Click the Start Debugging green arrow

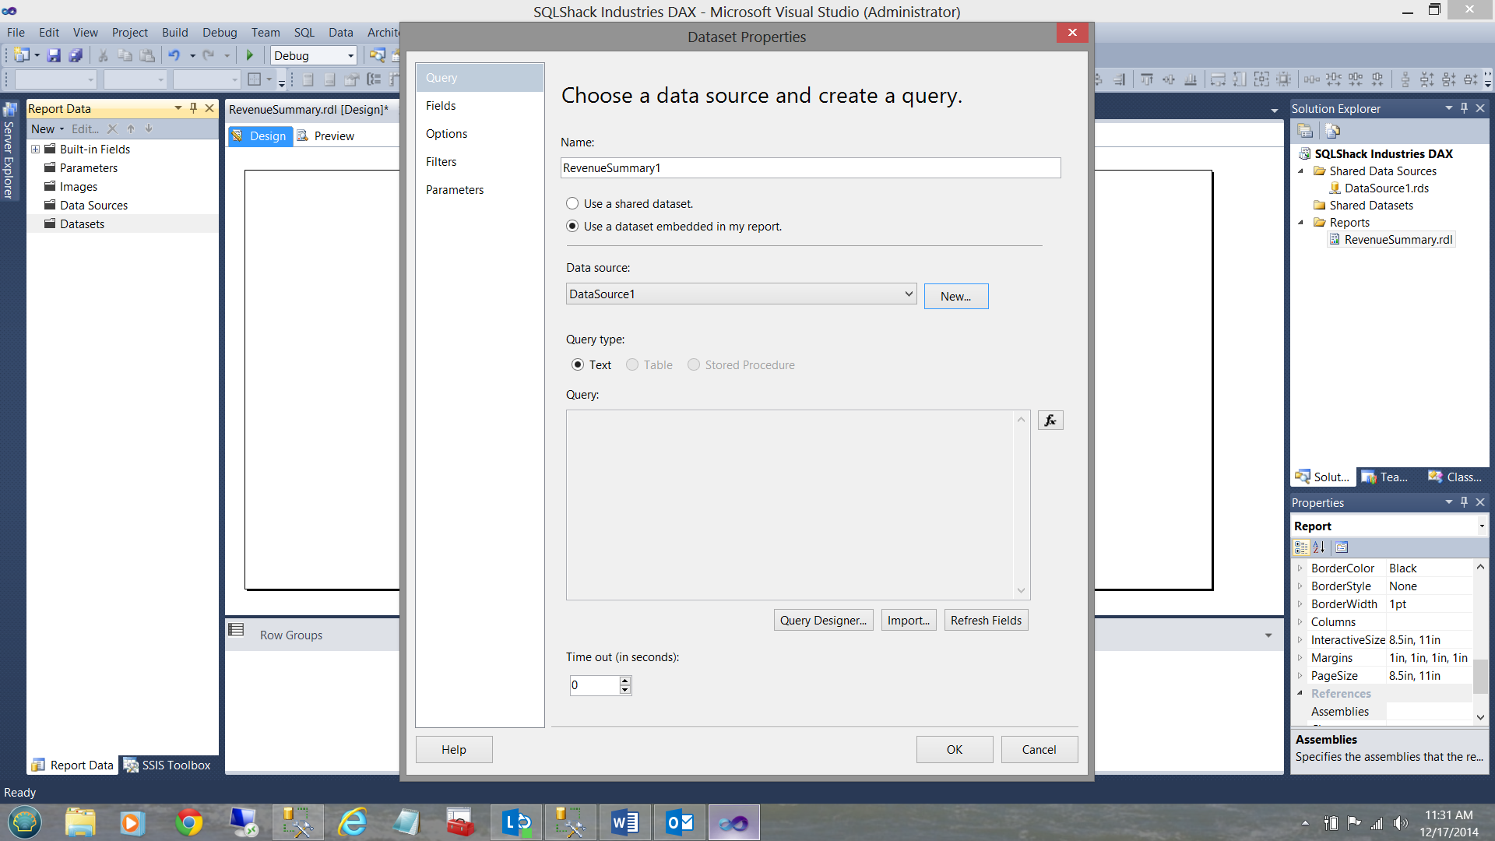coord(250,55)
